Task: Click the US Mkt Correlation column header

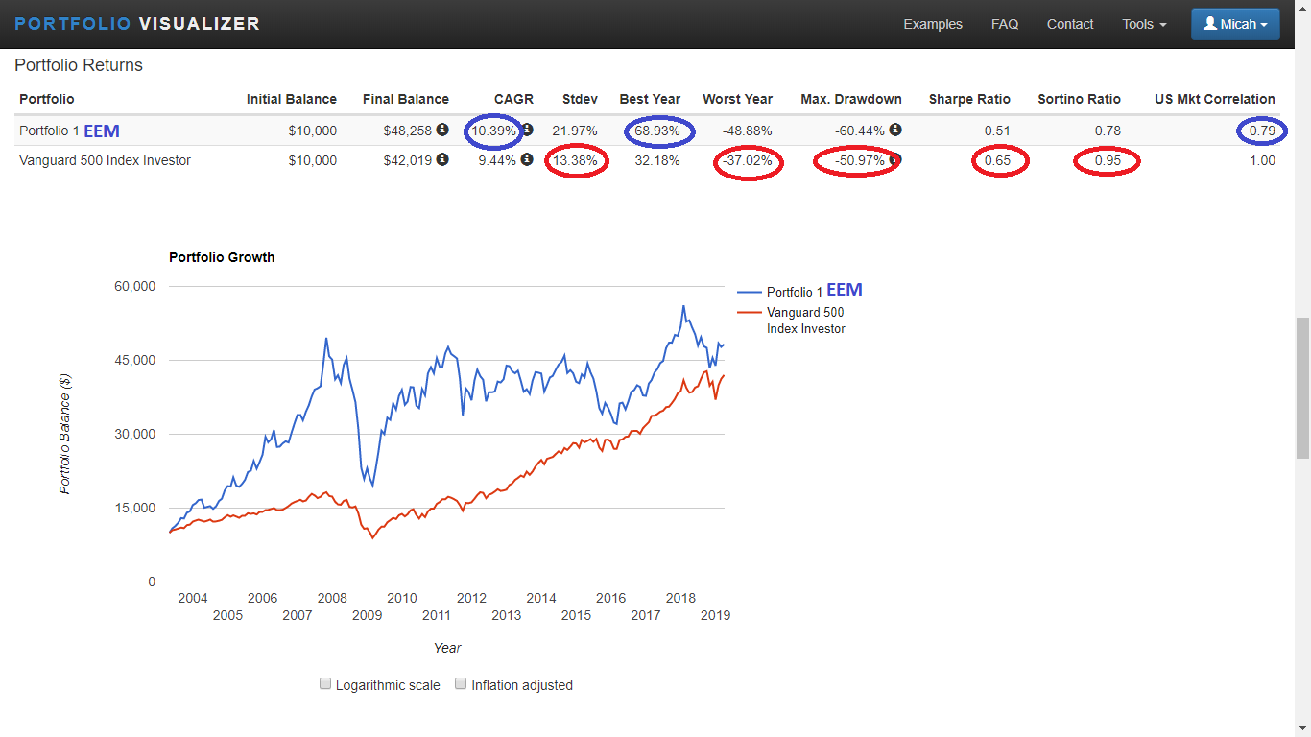Action: (x=1215, y=99)
